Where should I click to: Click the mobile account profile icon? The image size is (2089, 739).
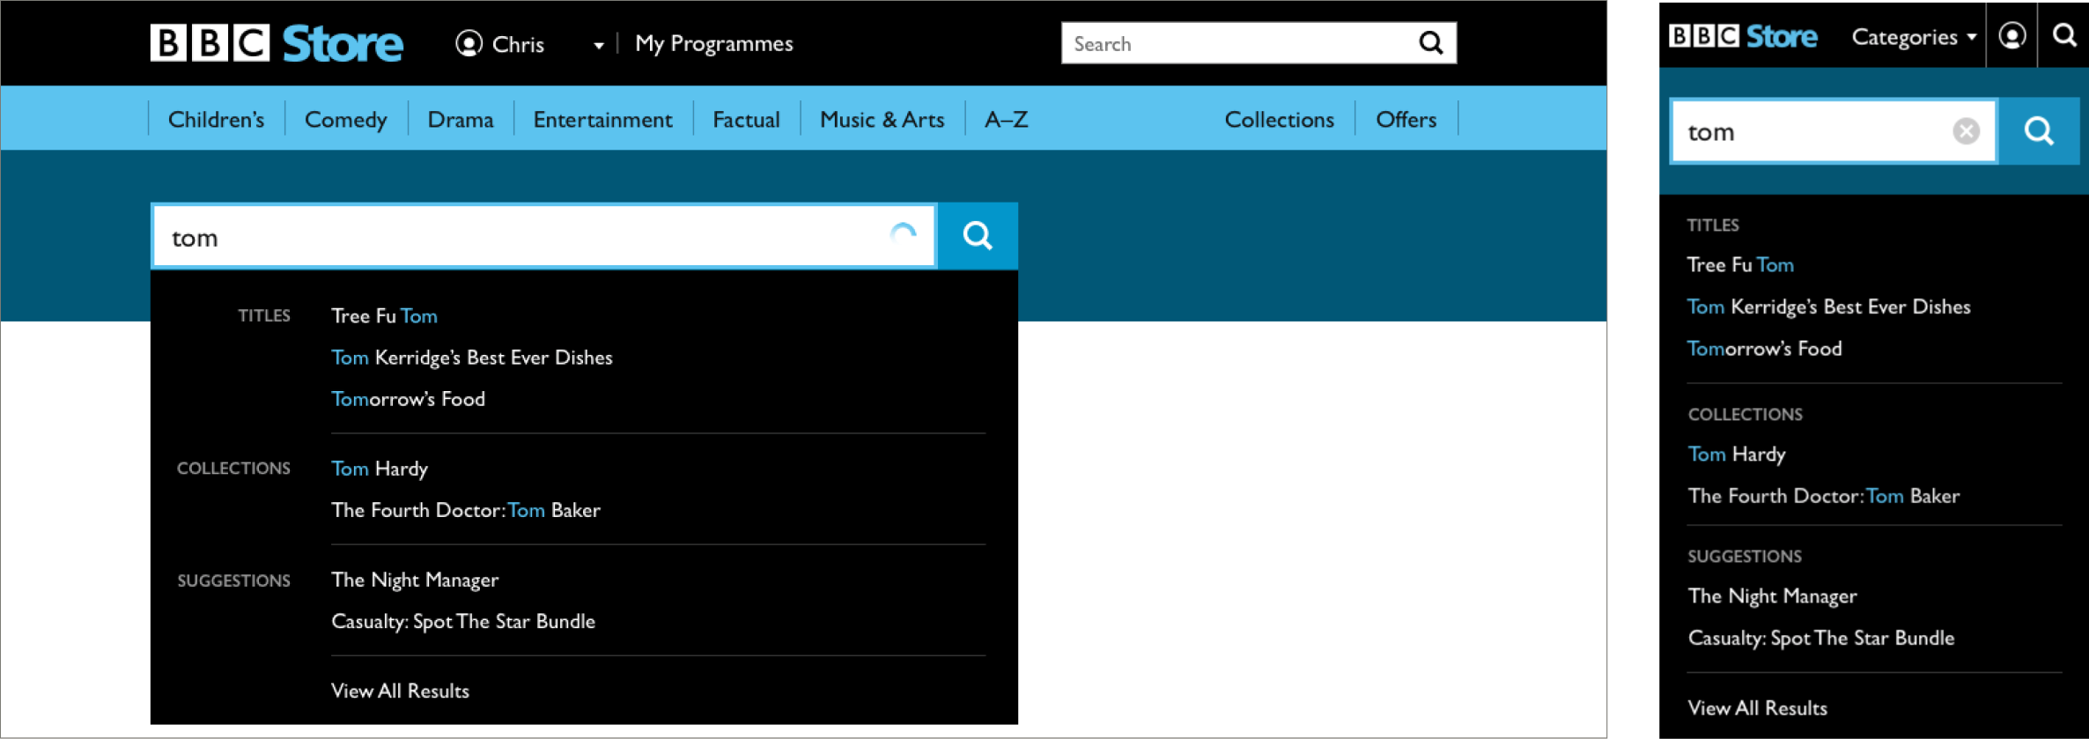[x=2012, y=36]
